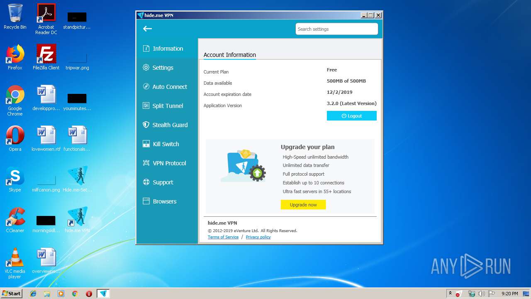
Task: Click the Split Tunnel sidebar icon
Action: pyautogui.click(x=146, y=106)
